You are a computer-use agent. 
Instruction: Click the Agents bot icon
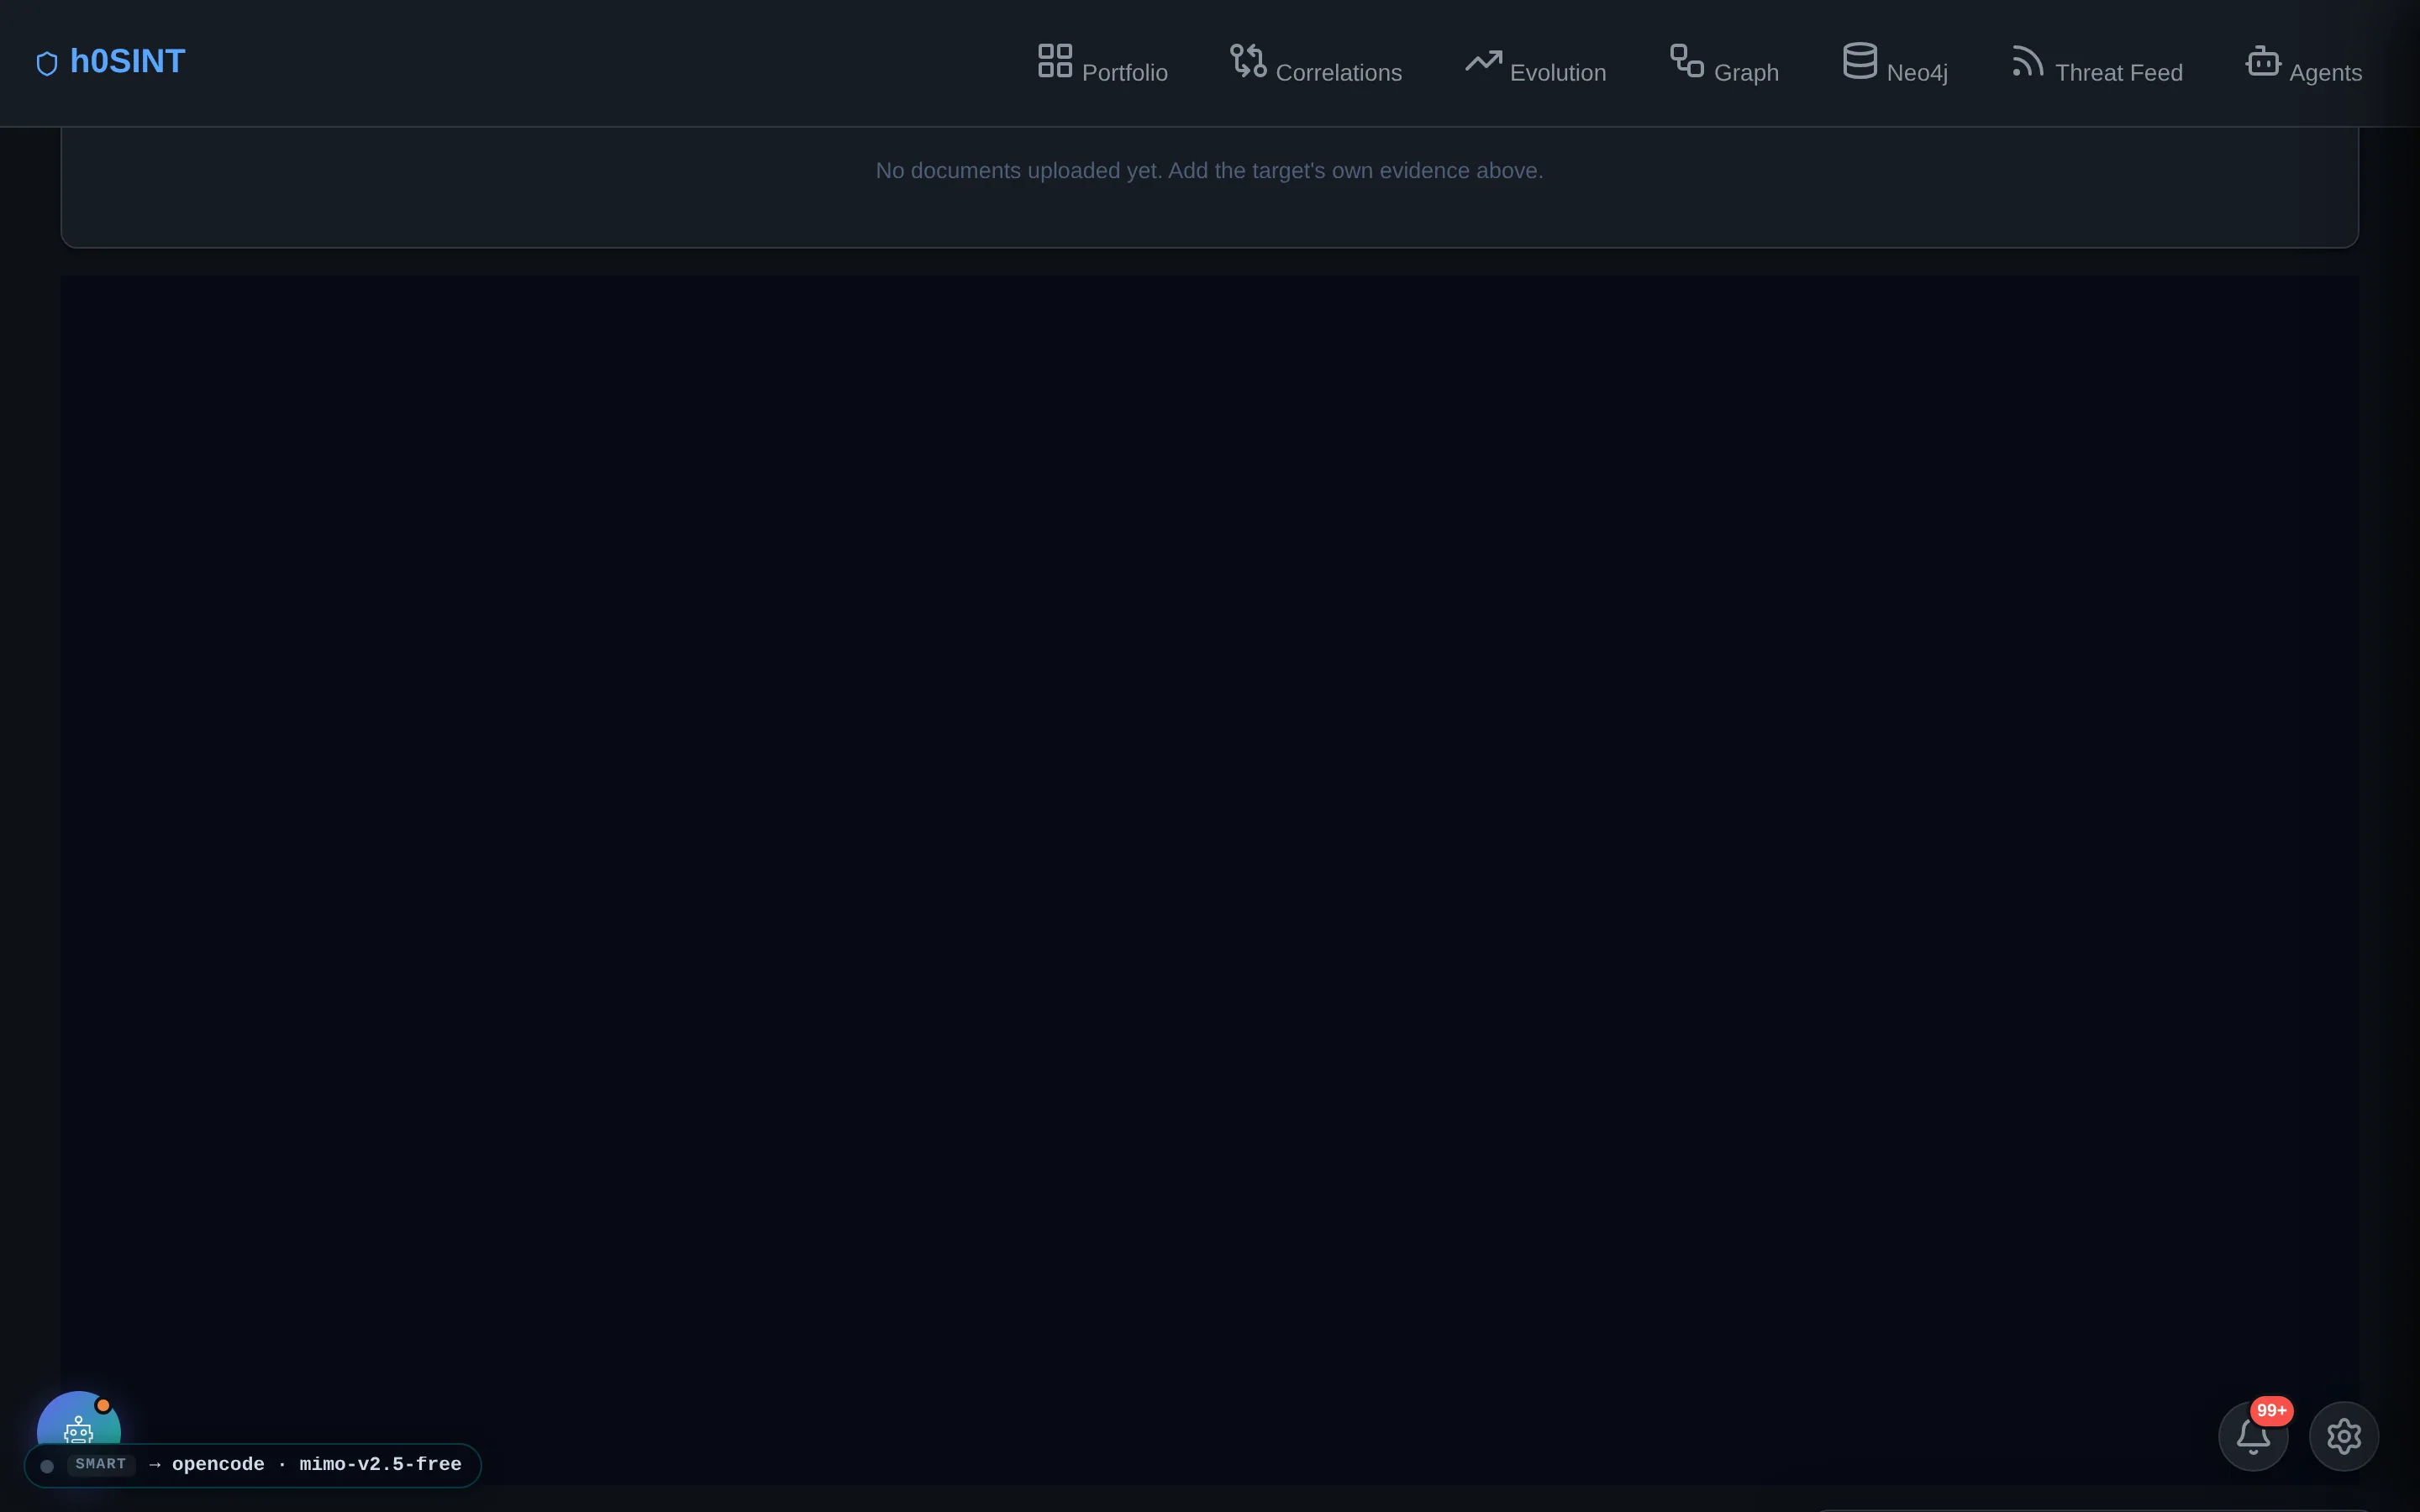click(x=2263, y=60)
